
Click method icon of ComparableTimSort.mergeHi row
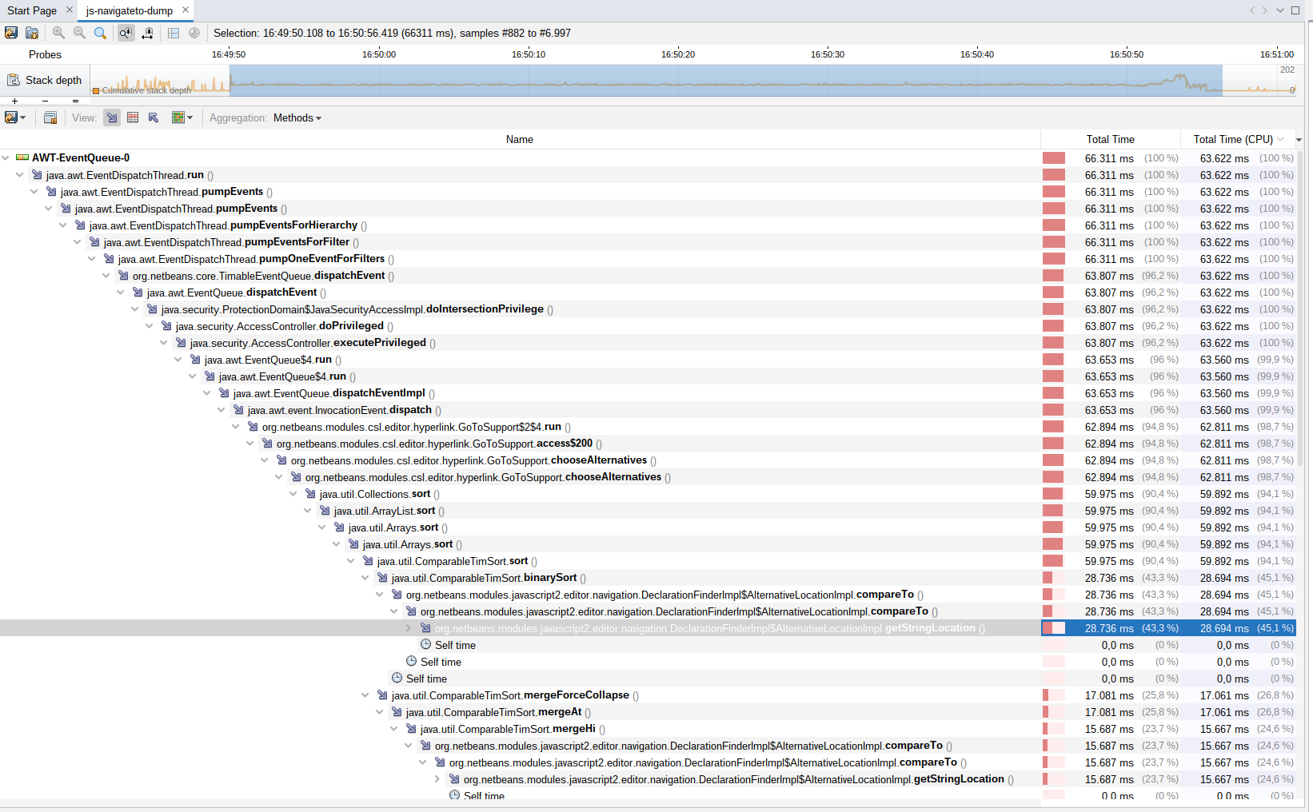pyautogui.click(x=411, y=729)
